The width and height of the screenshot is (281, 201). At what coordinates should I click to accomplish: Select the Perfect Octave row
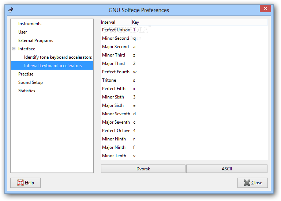tap(184, 131)
